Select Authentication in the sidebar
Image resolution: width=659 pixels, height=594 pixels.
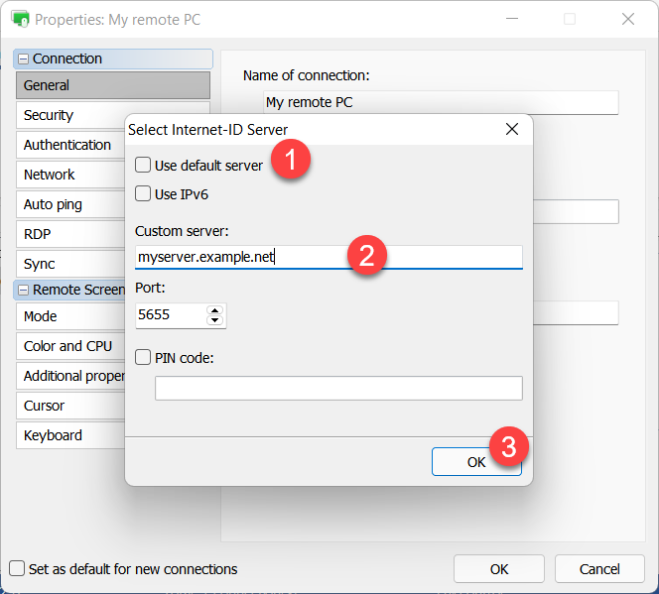pyautogui.click(x=67, y=145)
